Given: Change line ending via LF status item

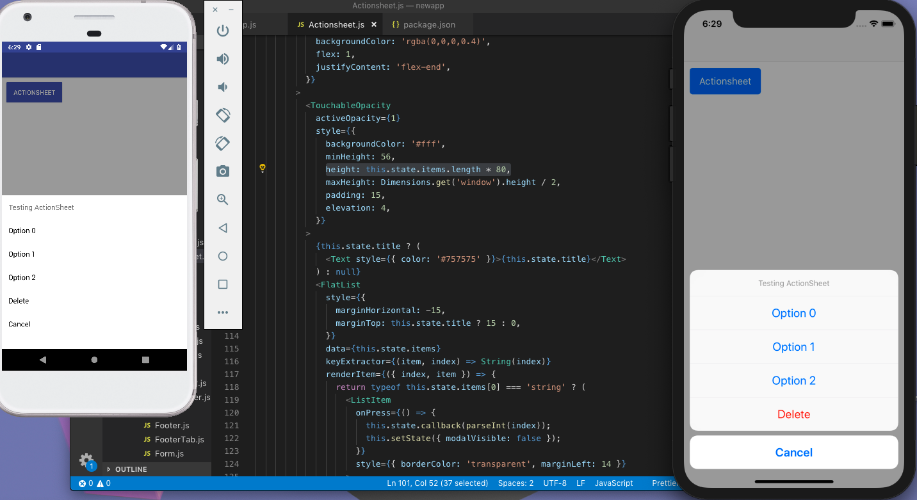Looking at the screenshot, I should (x=581, y=483).
